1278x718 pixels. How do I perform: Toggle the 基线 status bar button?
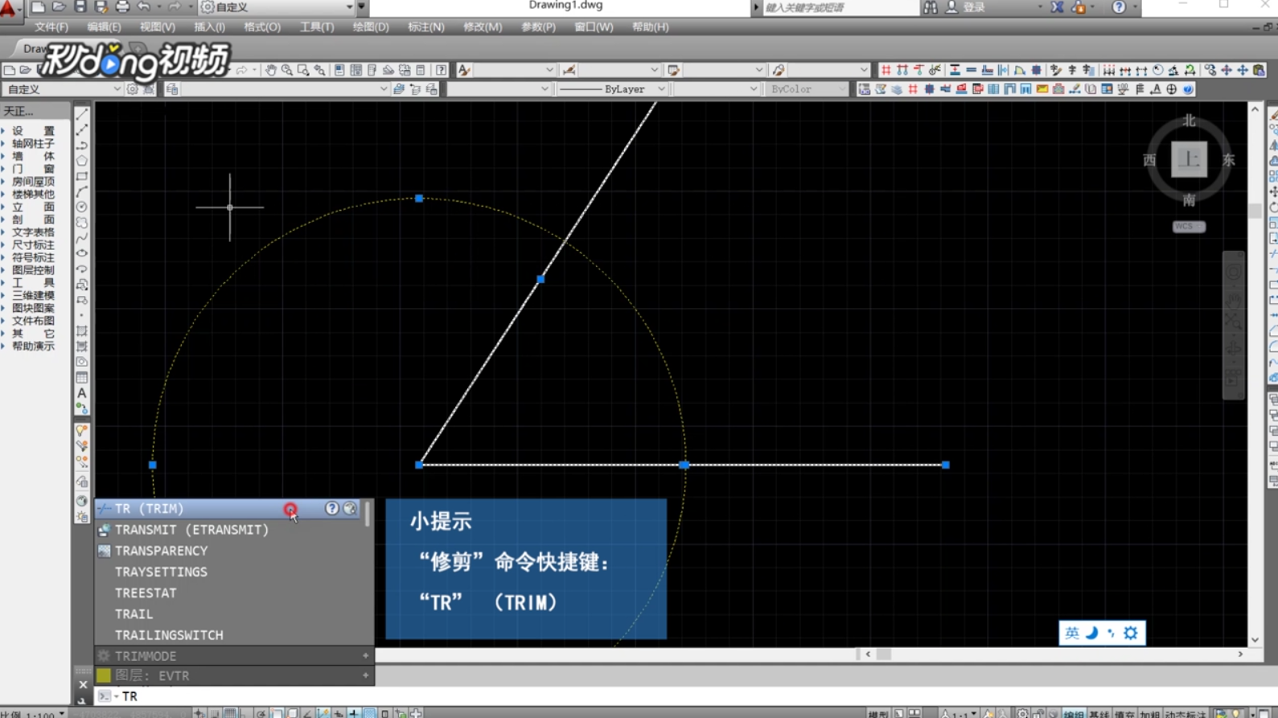point(1099,713)
